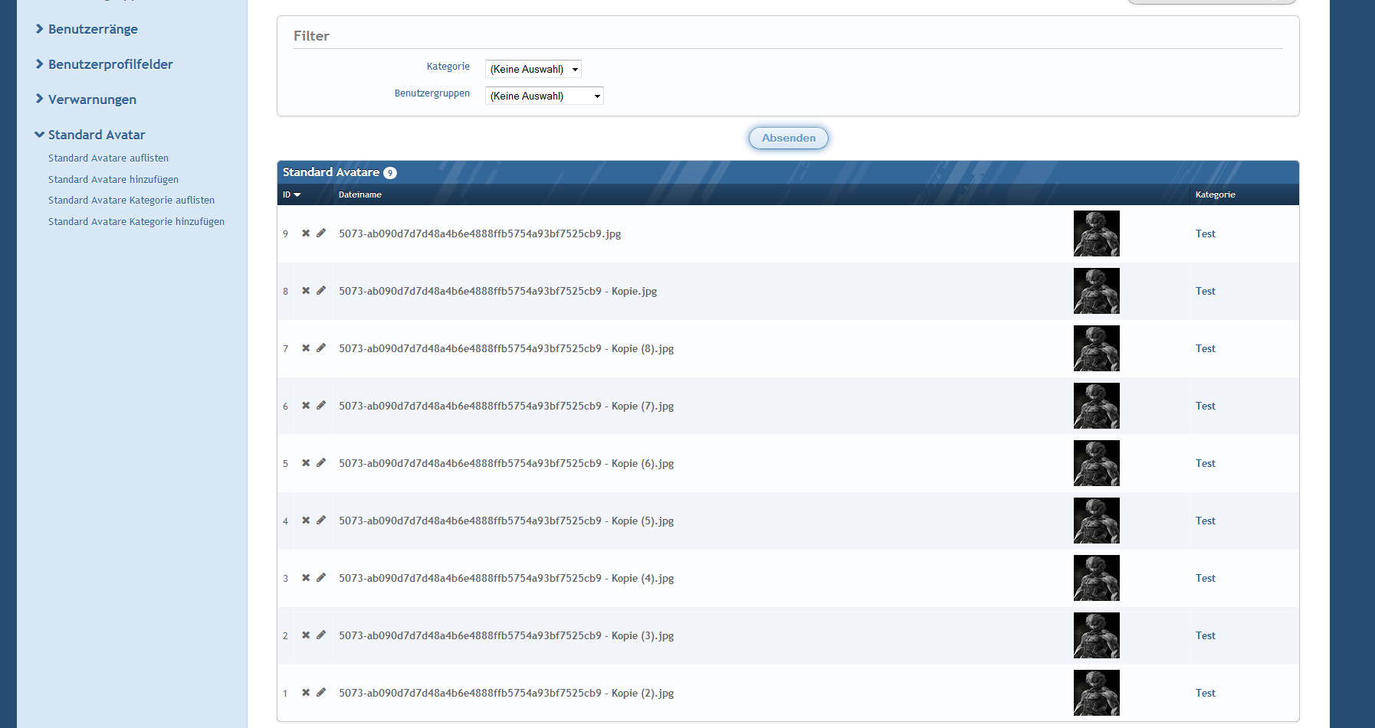Image resolution: width=1375 pixels, height=728 pixels.
Task: Open the Kategorie filter dropdown
Action: (533, 70)
